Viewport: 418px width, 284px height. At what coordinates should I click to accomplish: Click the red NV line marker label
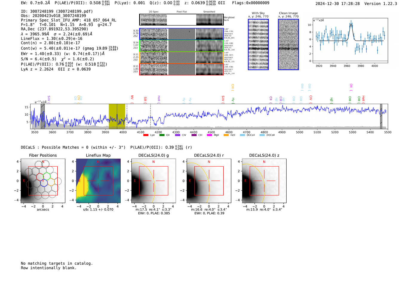(132, 97)
